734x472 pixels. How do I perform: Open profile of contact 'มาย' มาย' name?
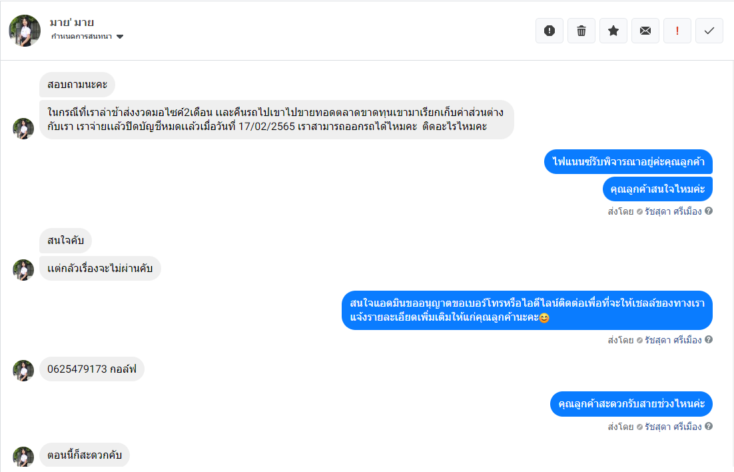[x=72, y=23]
